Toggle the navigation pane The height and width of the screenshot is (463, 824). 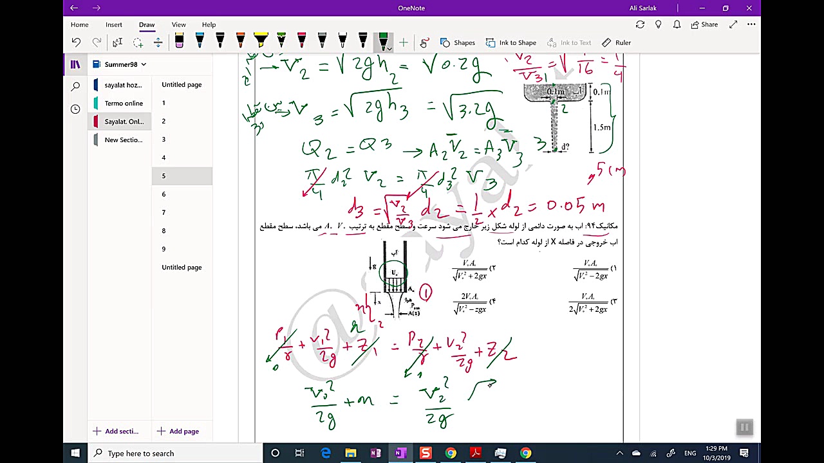75,64
